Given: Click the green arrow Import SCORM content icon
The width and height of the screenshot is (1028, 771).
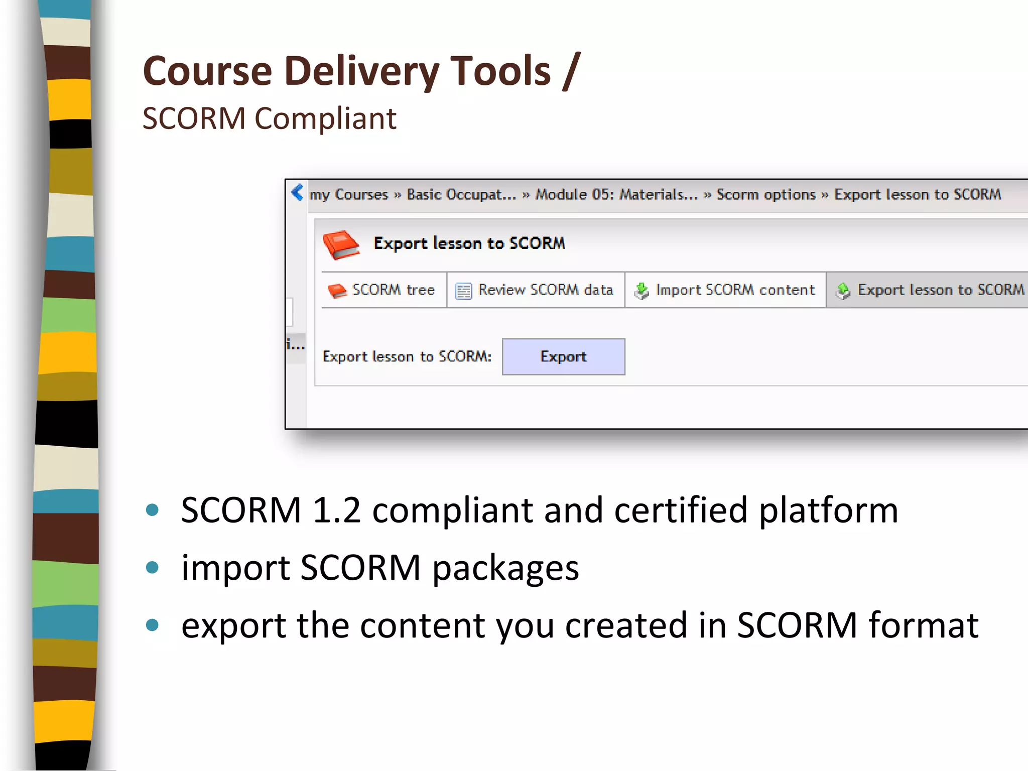Looking at the screenshot, I should tap(641, 291).
